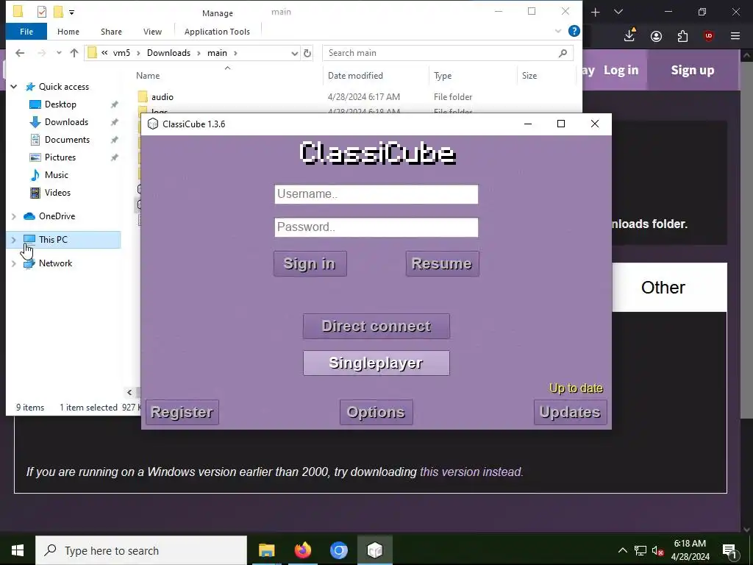Open Desktop in Quick access
Screen dimensions: 753x565
(x=60, y=104)
